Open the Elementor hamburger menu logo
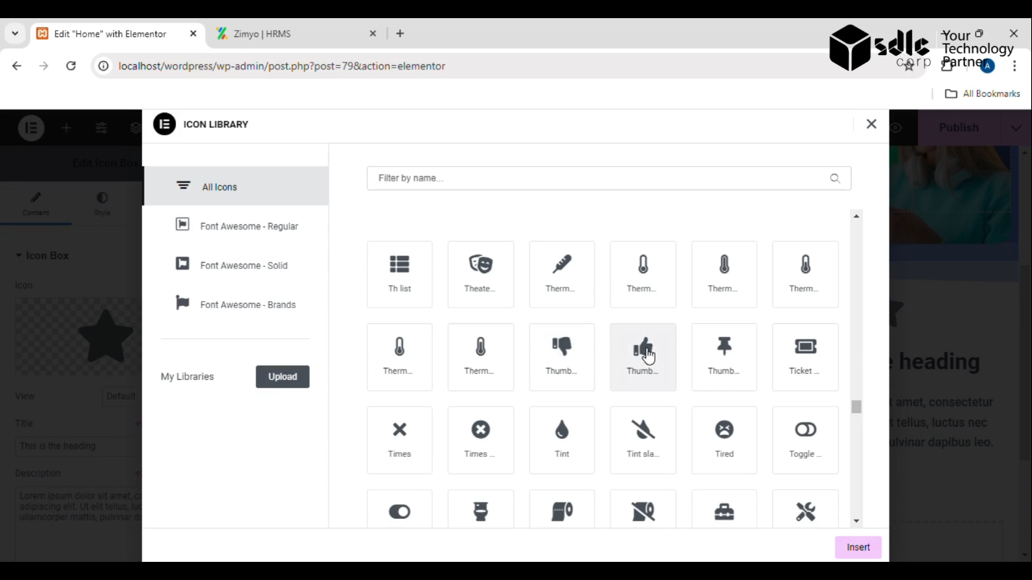Image resolution: width=1032 pixels, height=580 pixels. point(32,128)
